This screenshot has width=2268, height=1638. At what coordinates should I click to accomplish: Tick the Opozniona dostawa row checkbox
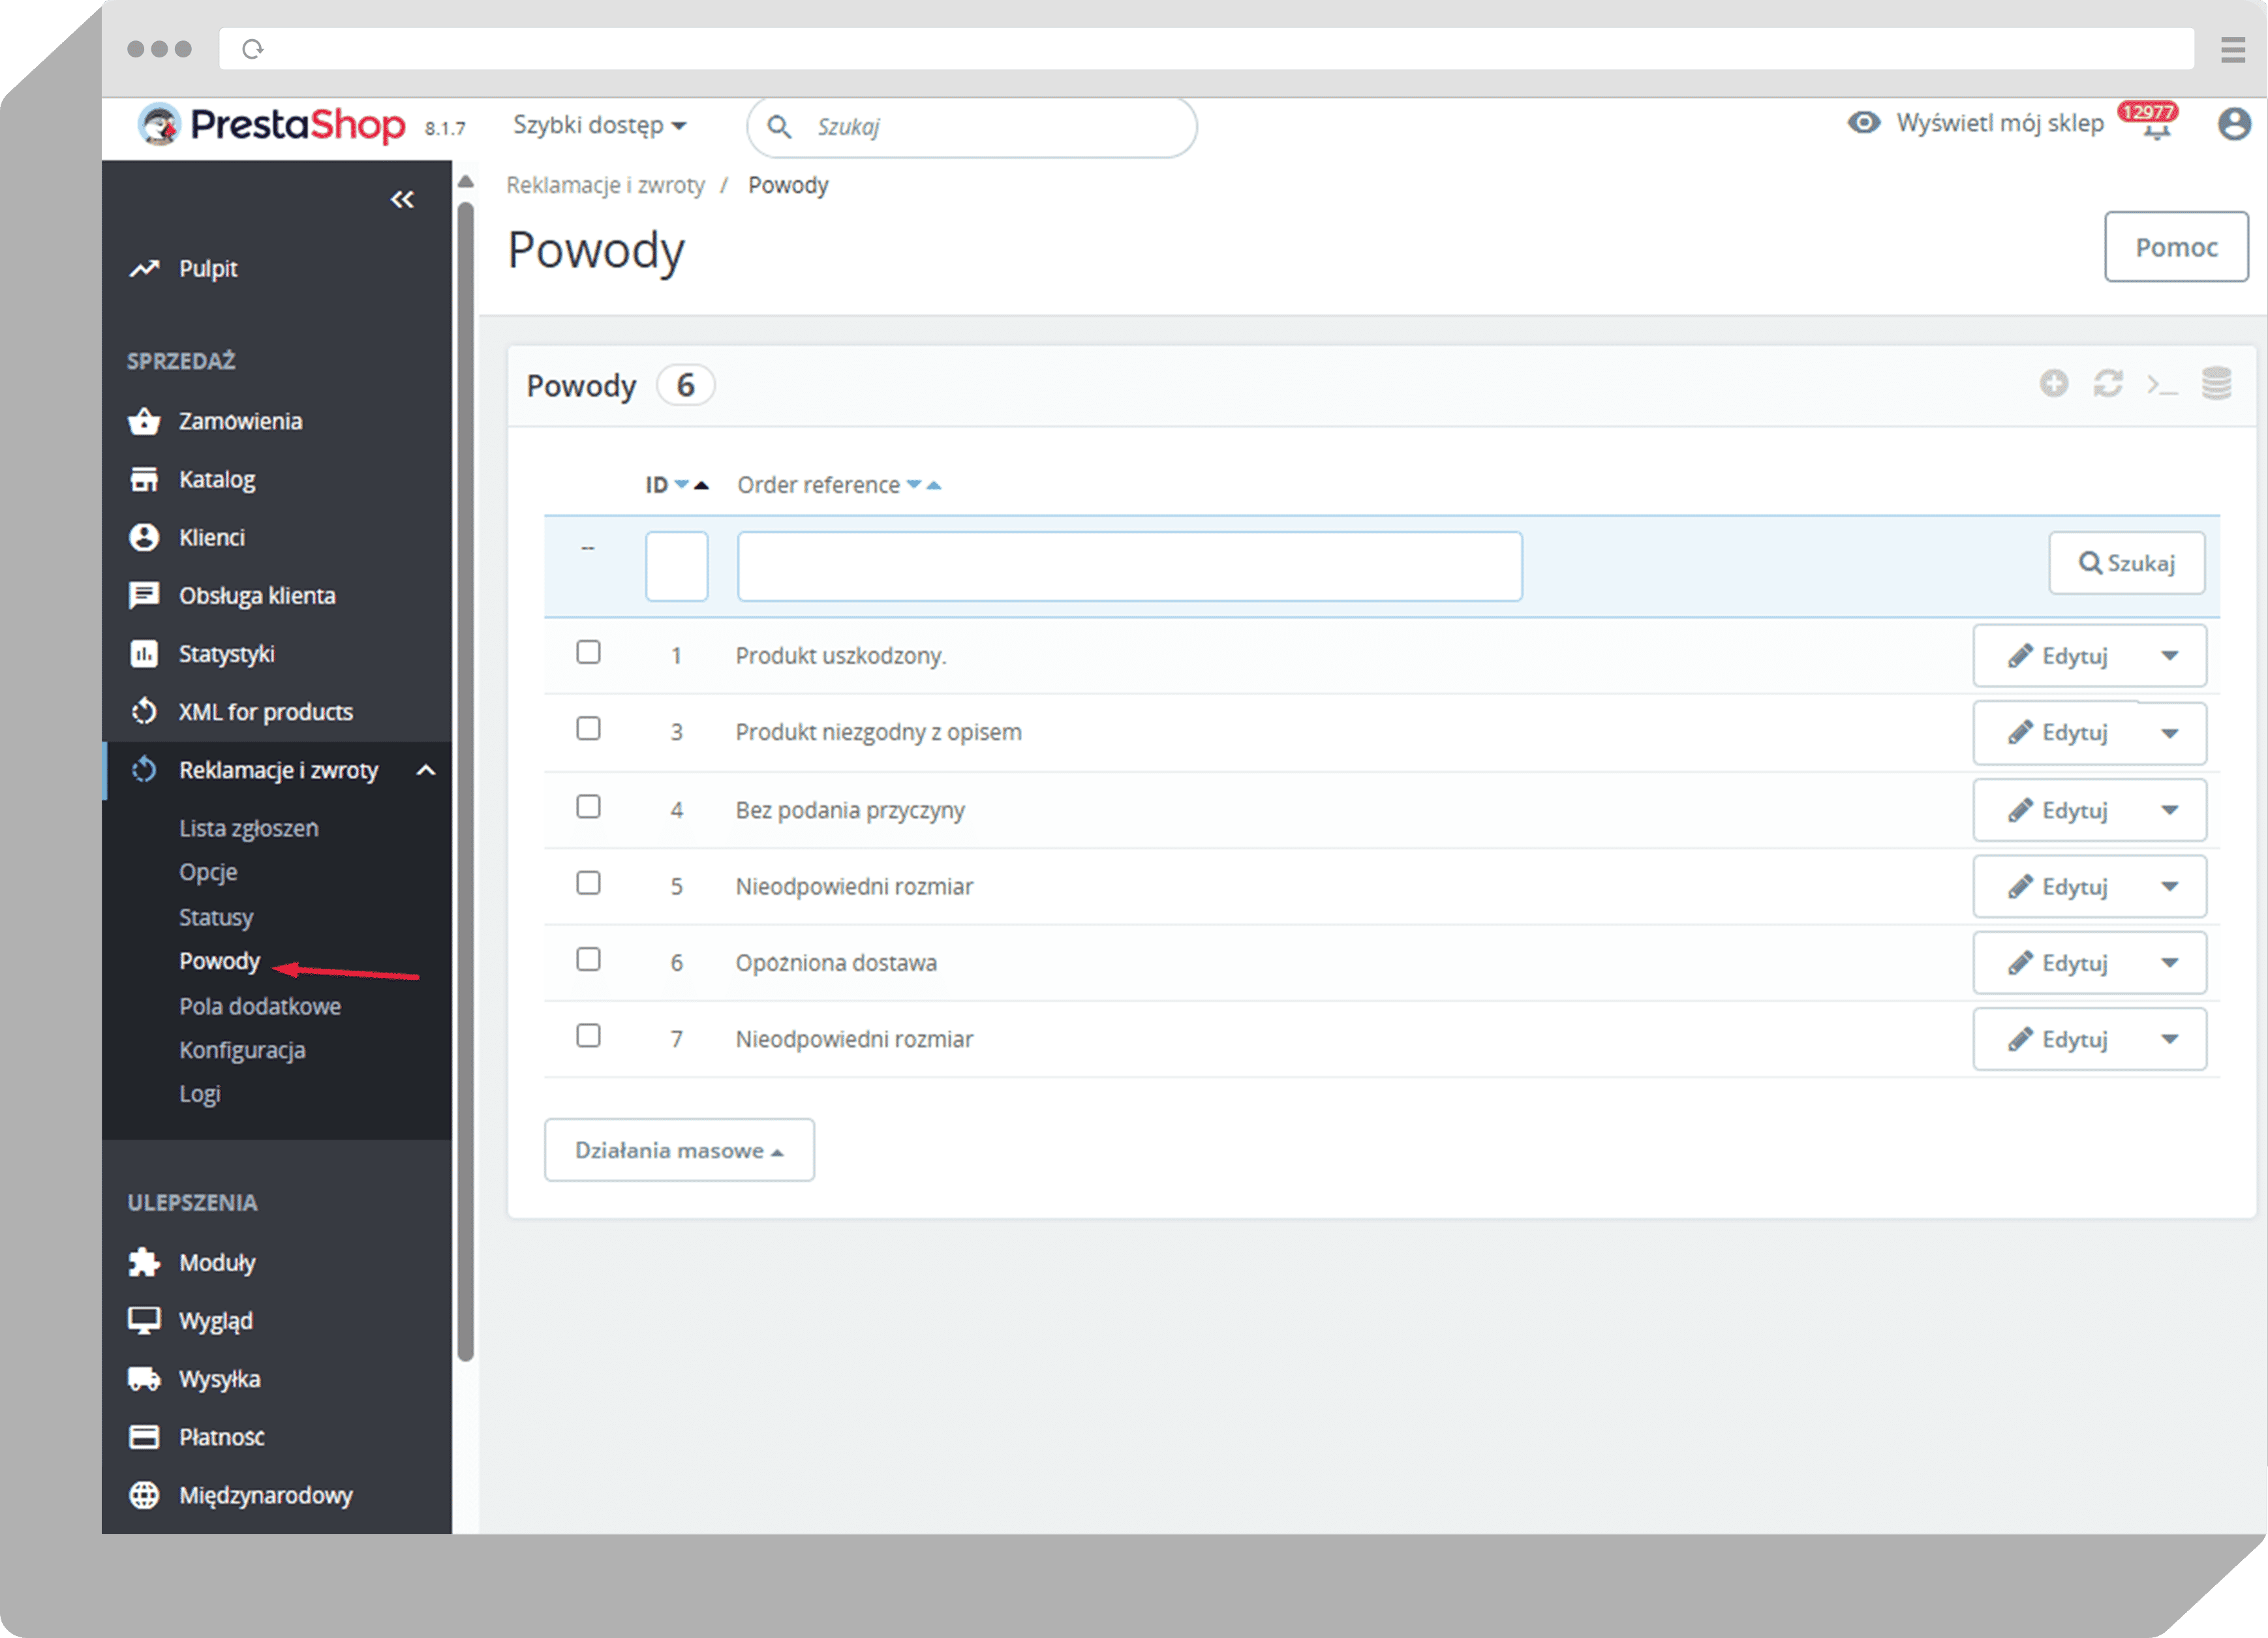click(x=588, y=960)
